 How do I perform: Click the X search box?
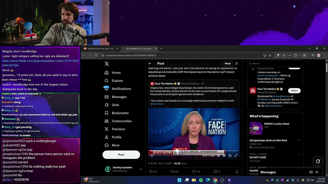(x=275, y=63)
